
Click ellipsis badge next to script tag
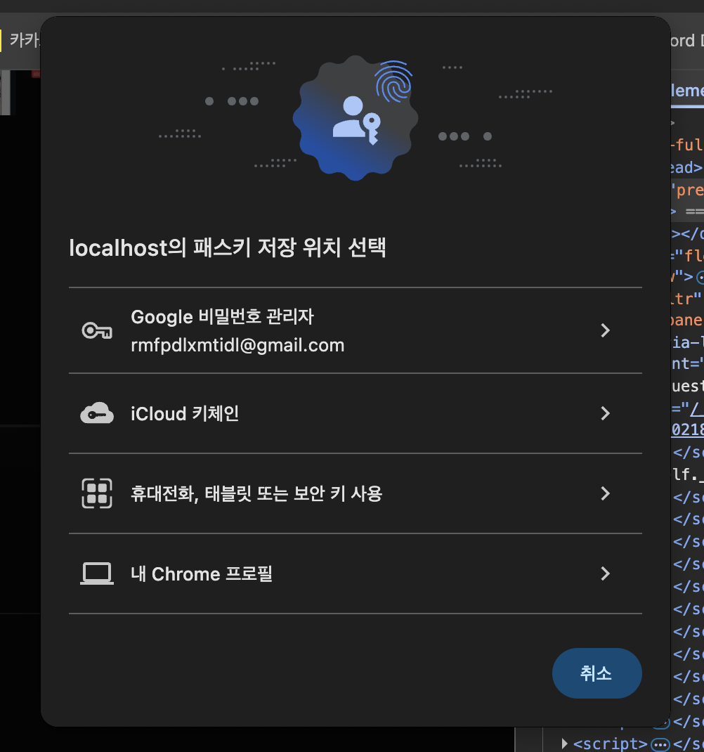tap(660, 744)
